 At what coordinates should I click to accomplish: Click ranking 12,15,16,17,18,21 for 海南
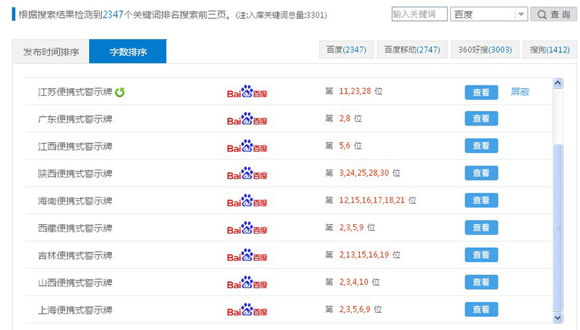click(x=372, y=200)
